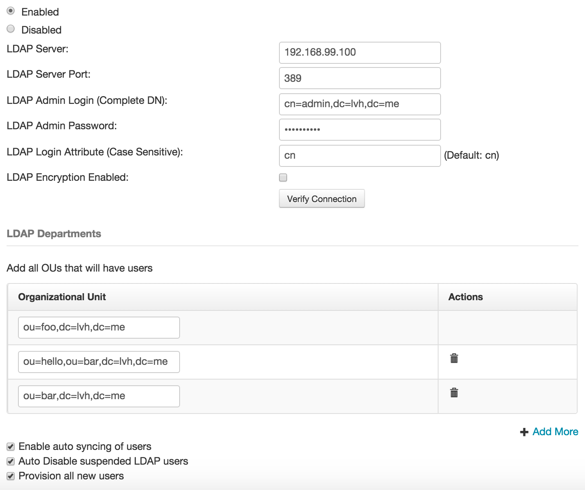This screenshot has height=490, width=585.
Task: Click inside the LDAP Server field
Action: [359, 52]
